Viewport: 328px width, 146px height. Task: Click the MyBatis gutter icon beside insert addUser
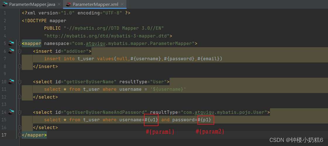pos(11,51)
